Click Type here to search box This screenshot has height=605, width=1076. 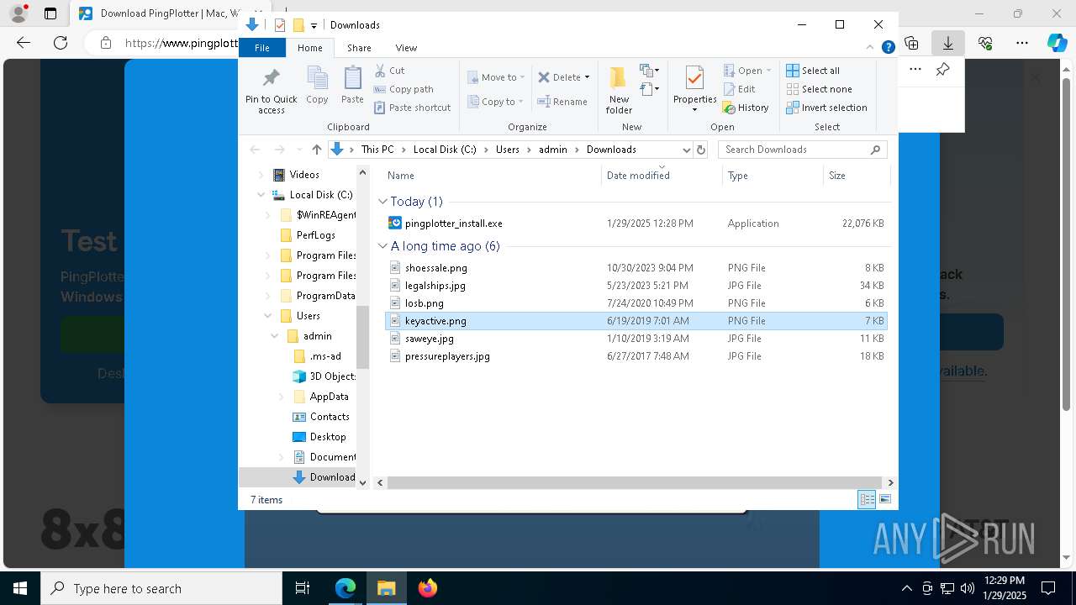[161, 588]
